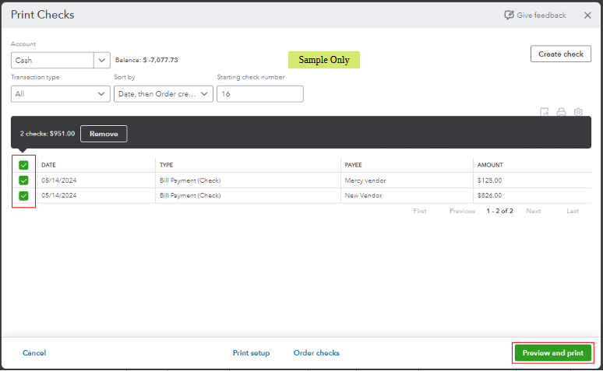The height and width of the screenshot is (371, 603).
Task: Click the $125.00 amount cell
Action: pyautogui.click(x=489, y=180)
